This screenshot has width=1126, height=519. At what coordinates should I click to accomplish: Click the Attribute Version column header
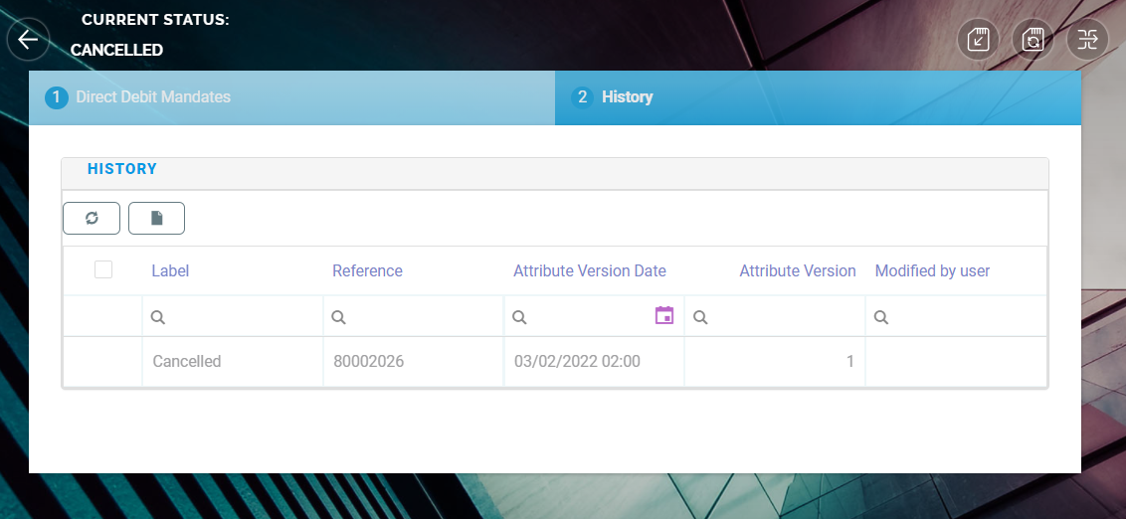(x=797, y=270)
